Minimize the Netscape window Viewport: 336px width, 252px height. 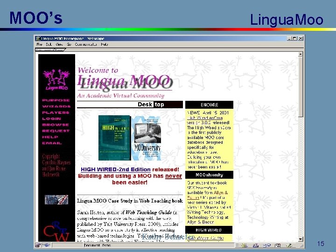289,38
